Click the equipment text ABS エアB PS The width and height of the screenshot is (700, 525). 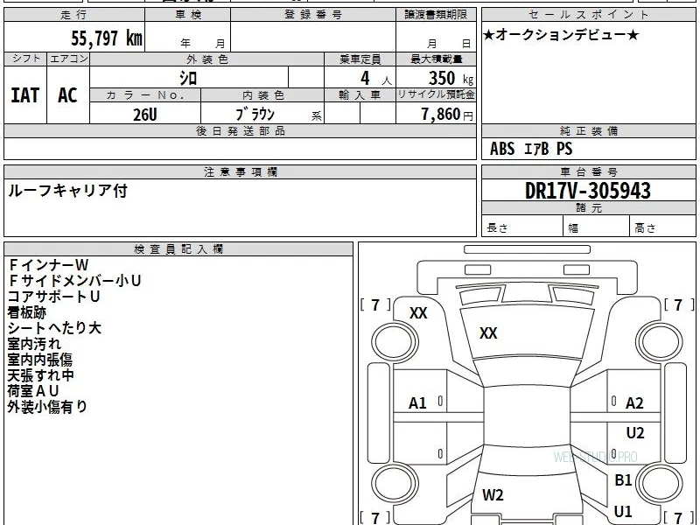click(x=531, y=149)
